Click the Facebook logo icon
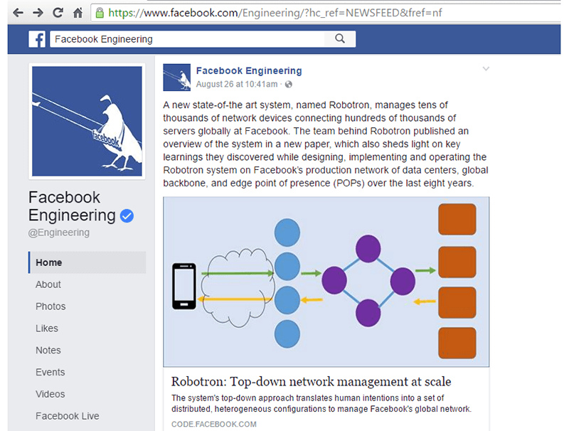The height and width of the screenshot is (431, 569). coord(36,38)
